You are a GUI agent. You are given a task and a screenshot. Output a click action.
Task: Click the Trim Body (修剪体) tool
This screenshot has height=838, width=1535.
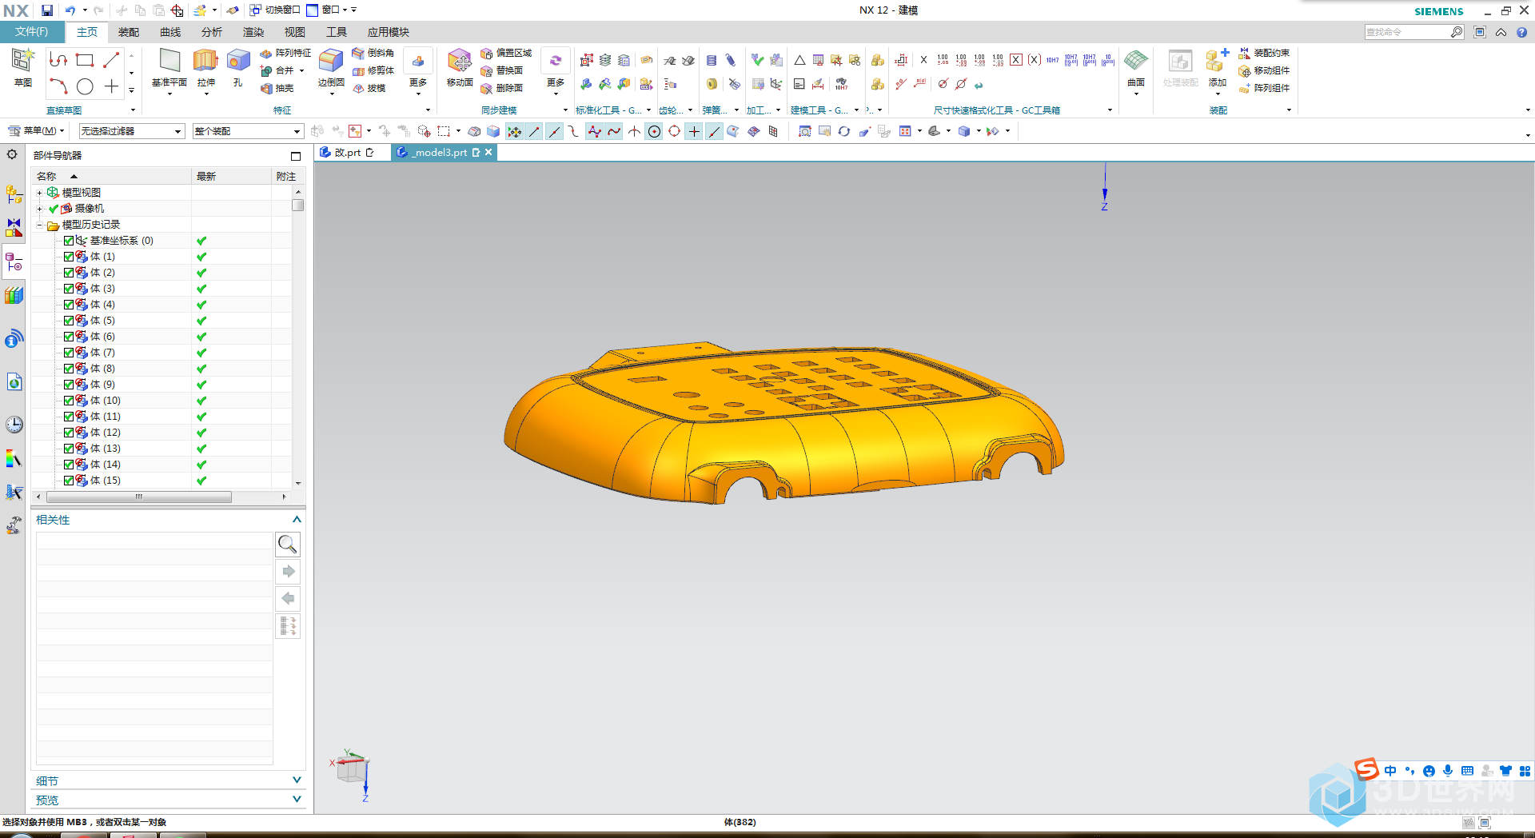point(373,70)
